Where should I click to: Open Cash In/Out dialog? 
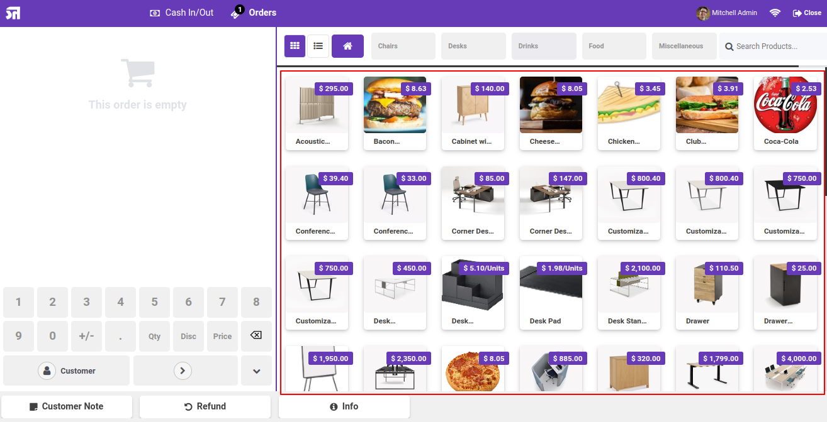tap(182, 13)
